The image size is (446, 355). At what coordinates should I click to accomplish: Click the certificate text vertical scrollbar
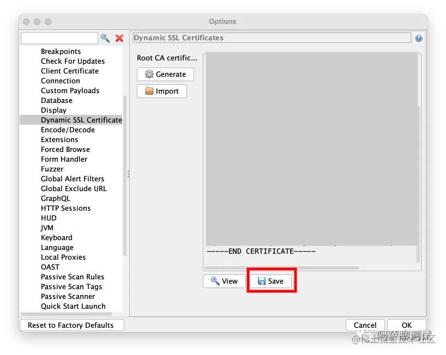click(418, 185)
